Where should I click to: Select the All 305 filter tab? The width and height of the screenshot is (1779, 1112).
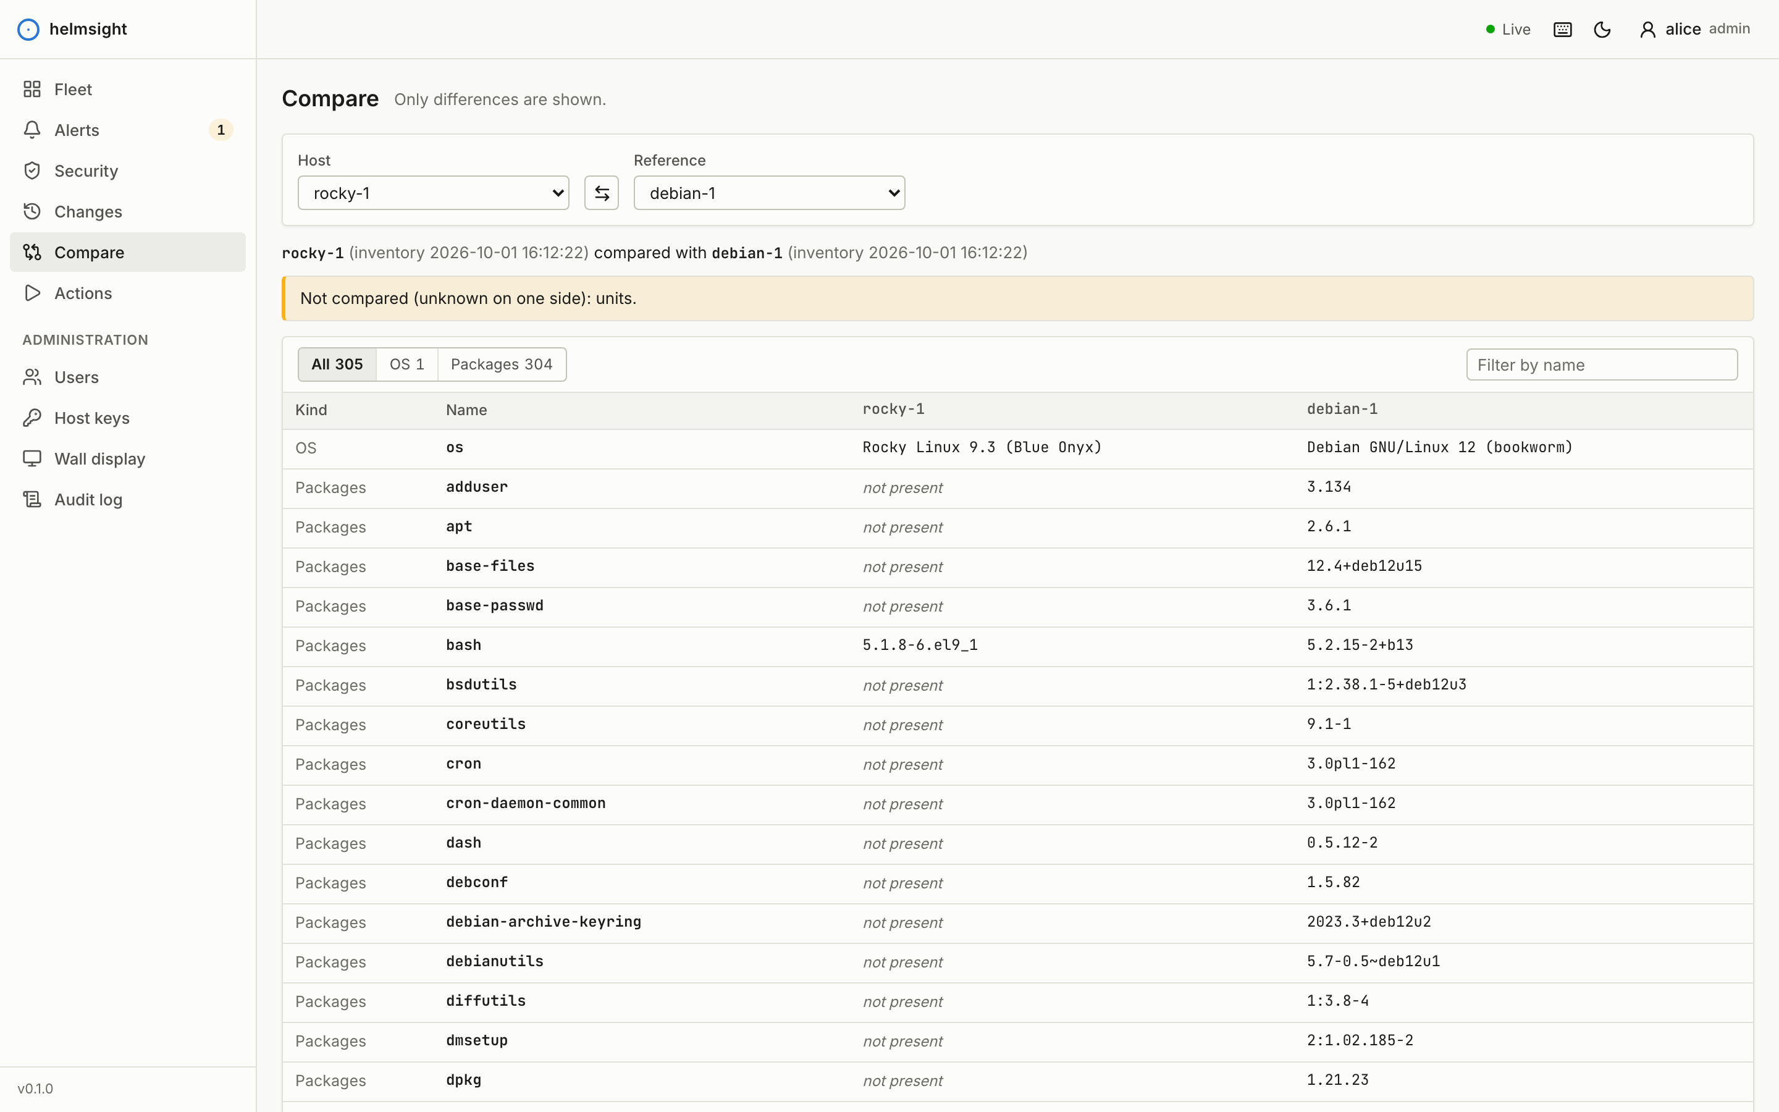[337, 364]
